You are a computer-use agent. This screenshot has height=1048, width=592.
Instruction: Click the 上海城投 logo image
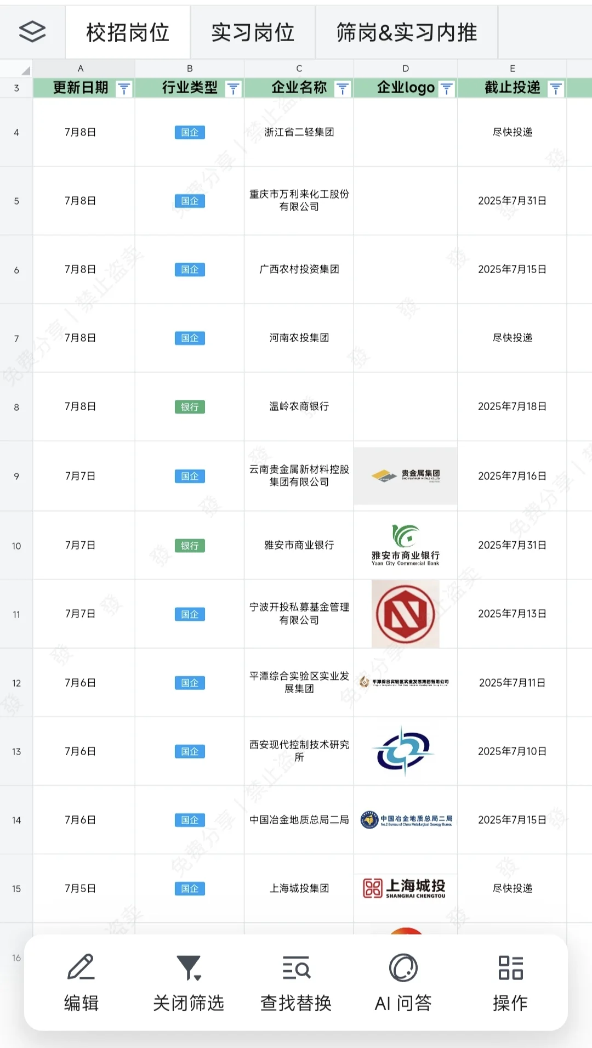pos(405,888)
